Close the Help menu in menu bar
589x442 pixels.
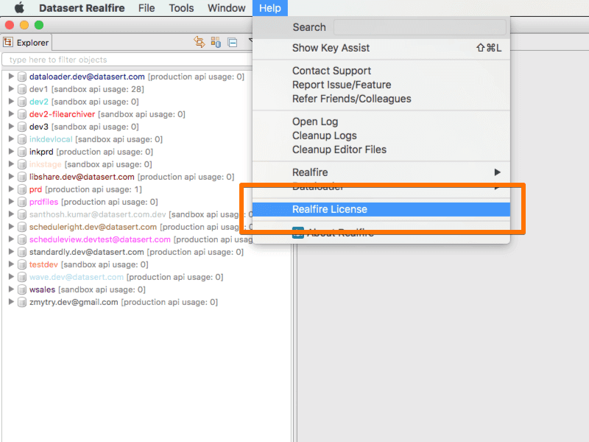coord(269,8)
